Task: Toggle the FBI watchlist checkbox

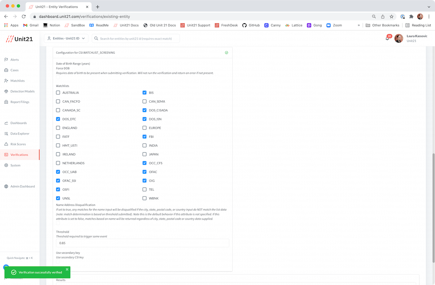Action: point(145,137)
